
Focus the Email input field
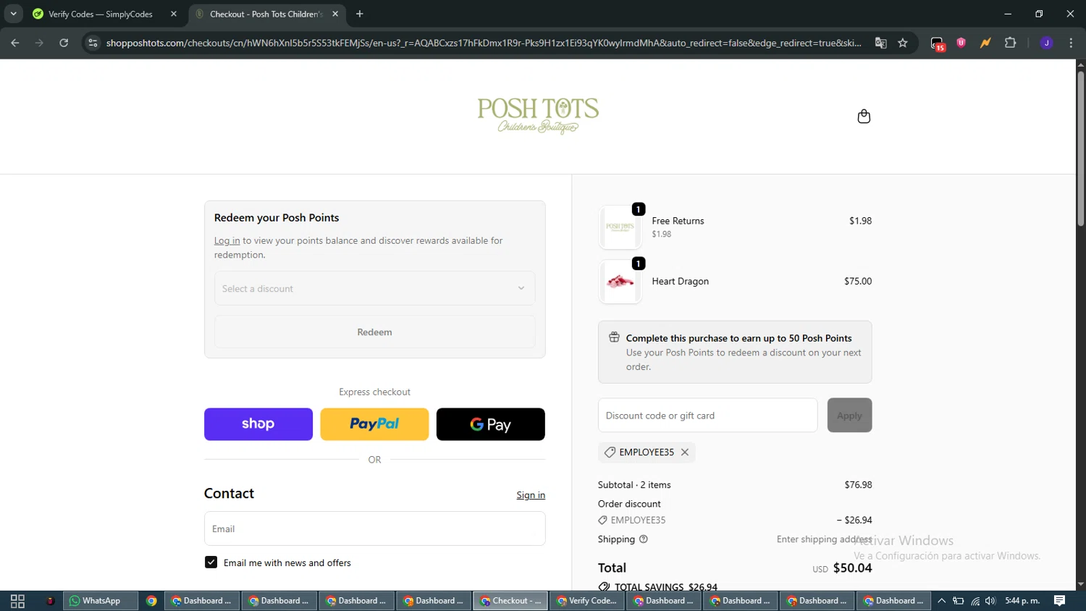[374, 528]
